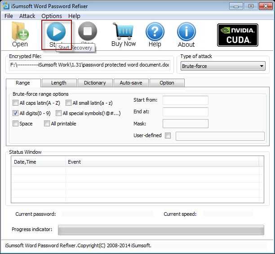Stop recovery using the gray stop icon
Screen dimensions: 275x254
click(x=88, y=31)
